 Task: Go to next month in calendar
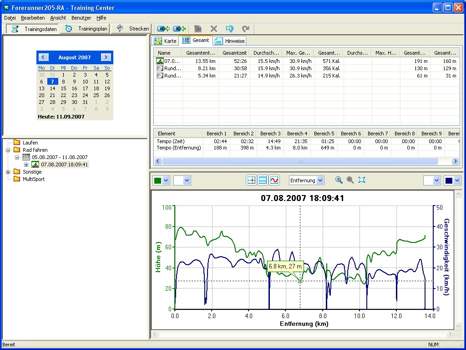click(106, 57)
